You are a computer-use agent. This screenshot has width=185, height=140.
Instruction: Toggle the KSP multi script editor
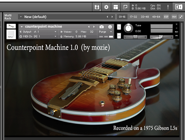click(166, 17)
